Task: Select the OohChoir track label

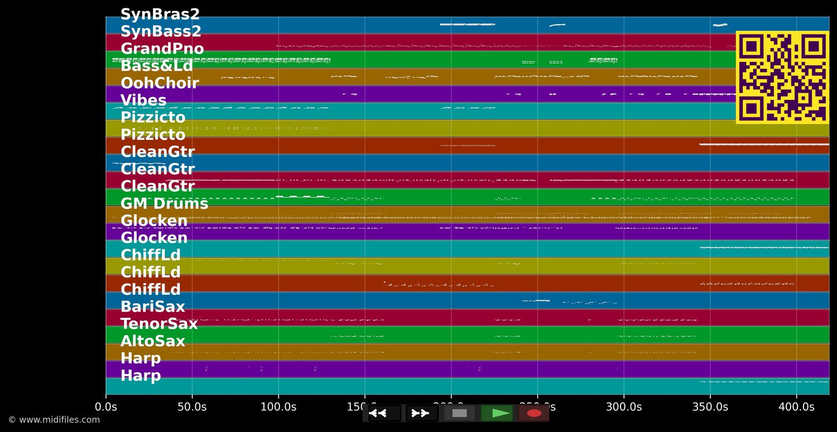Action: (160, 83)
